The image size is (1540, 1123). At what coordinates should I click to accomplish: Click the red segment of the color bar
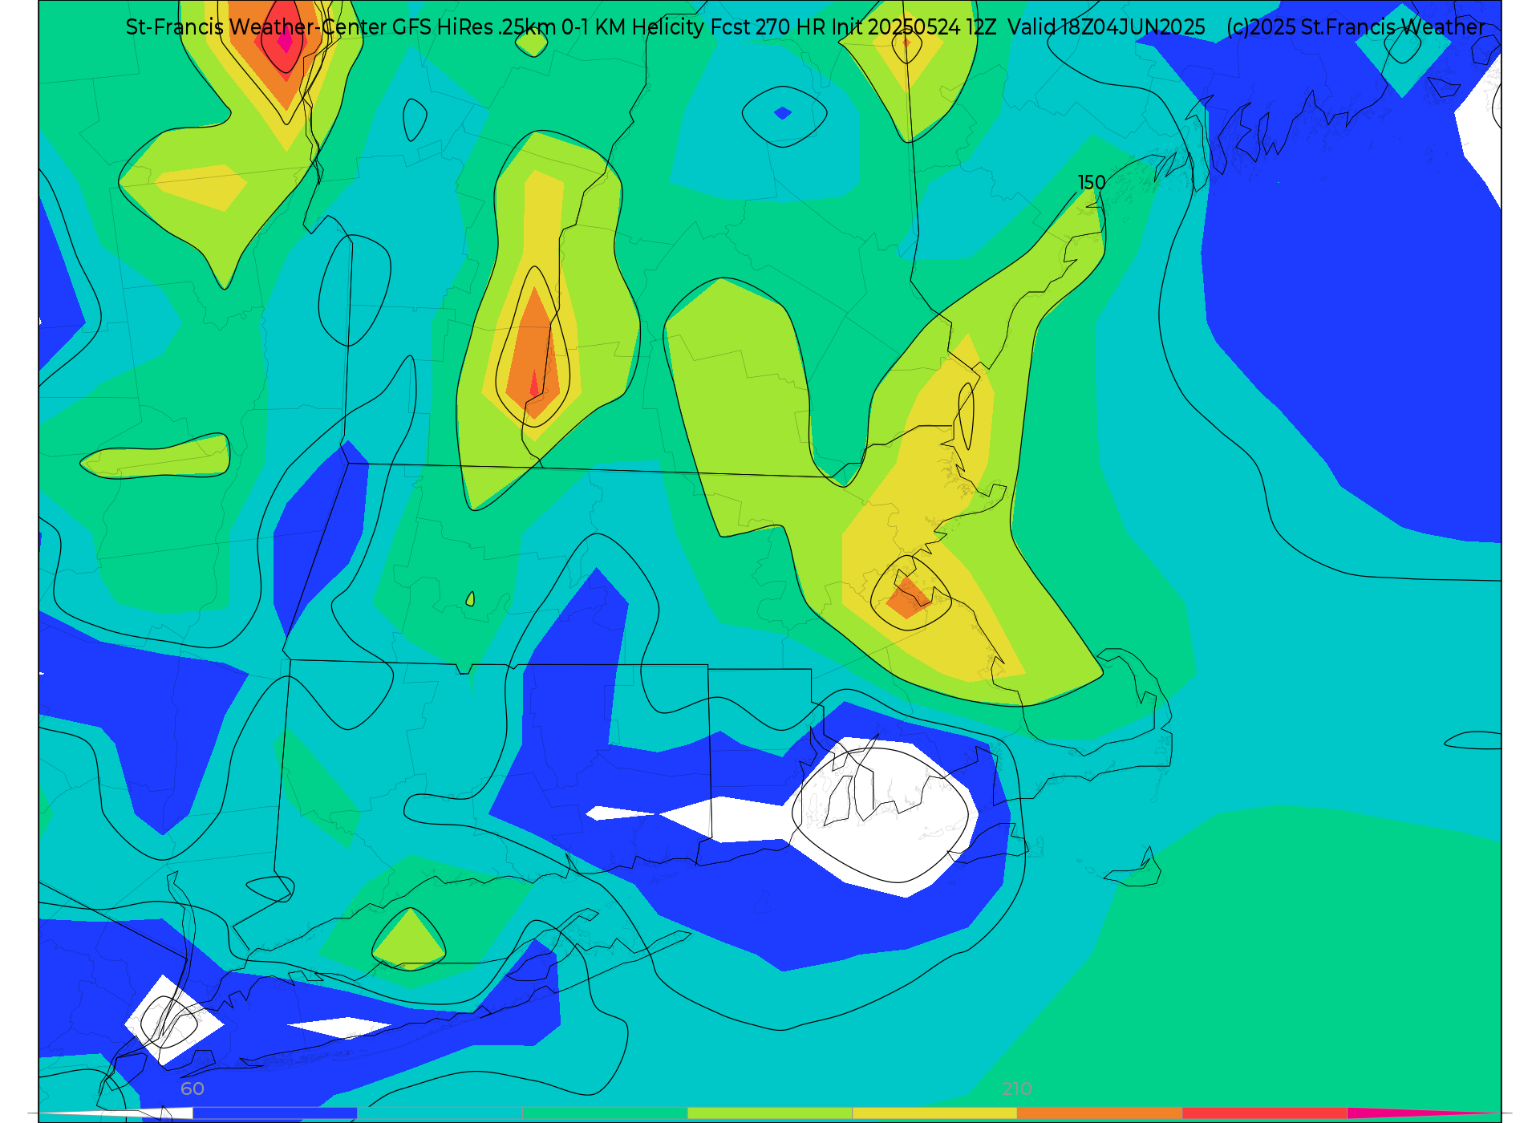(1265, 1113)
